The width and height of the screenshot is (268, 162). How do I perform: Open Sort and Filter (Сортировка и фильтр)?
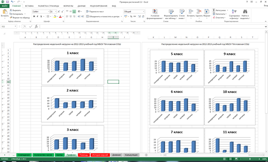pyautogui.click(x=234, y=15)
